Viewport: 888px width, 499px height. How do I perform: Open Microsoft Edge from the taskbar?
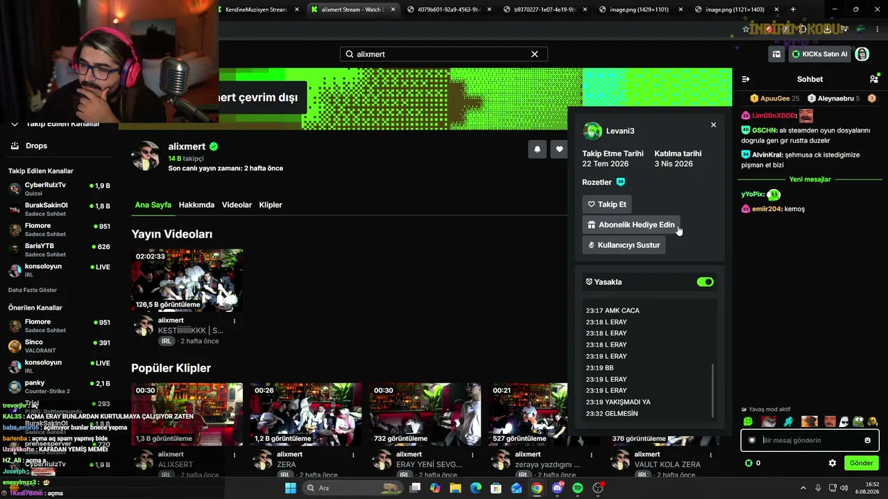tap(475, 488)
